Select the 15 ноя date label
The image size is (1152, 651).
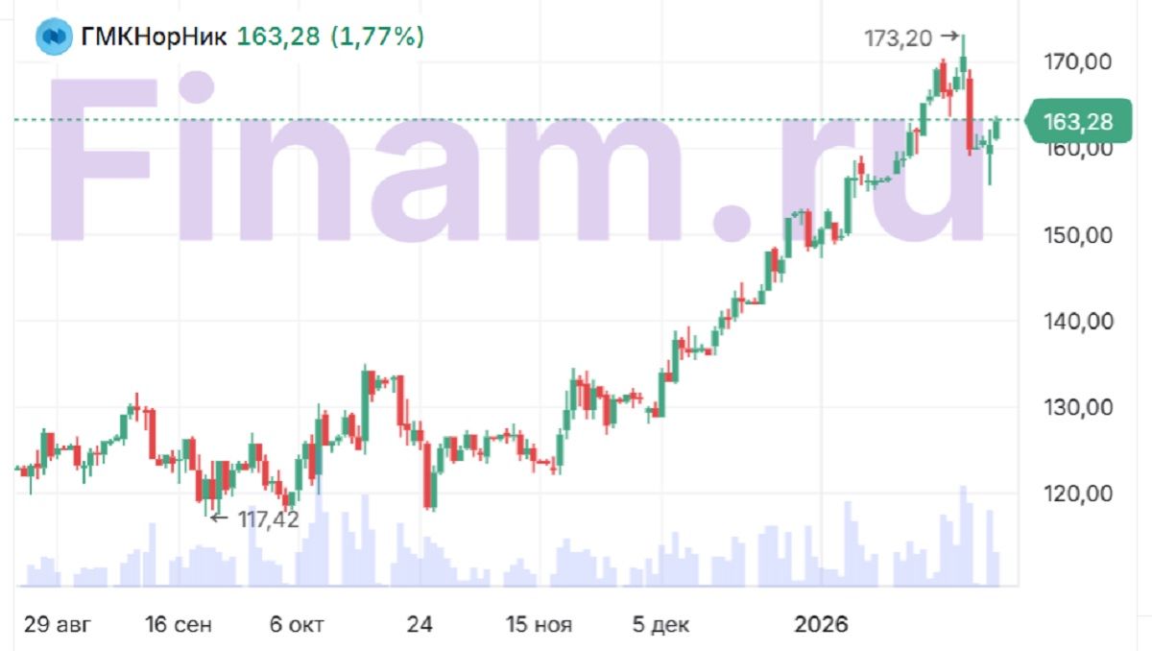[539, 625]
